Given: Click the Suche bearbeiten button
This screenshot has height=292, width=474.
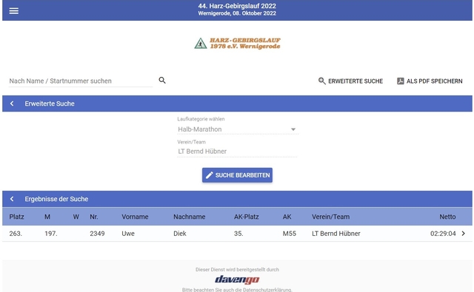Looking at the screenshot, I should [237, 175].
